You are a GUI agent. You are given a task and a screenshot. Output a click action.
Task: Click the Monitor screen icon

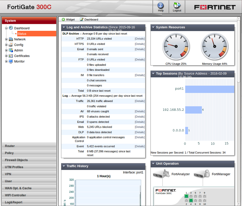click(x=11, y=61)
